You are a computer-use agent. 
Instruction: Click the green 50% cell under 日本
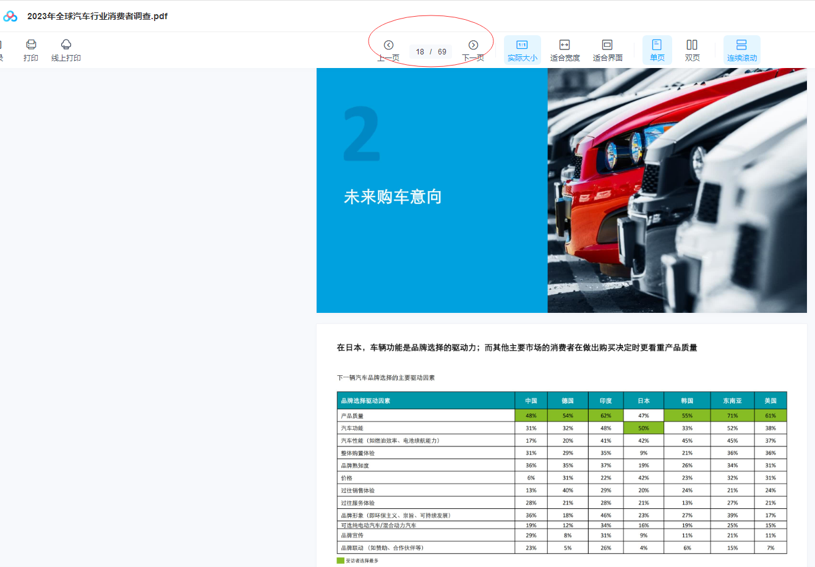643,428
